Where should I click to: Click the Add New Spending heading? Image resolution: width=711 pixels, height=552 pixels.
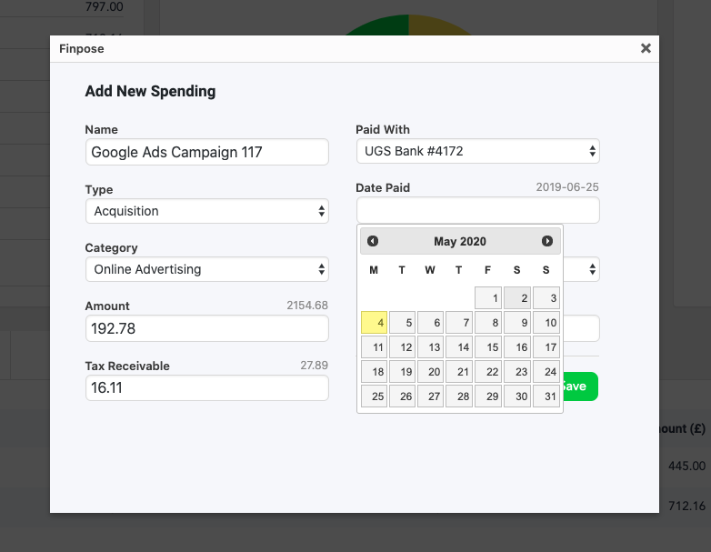[150, 91]
